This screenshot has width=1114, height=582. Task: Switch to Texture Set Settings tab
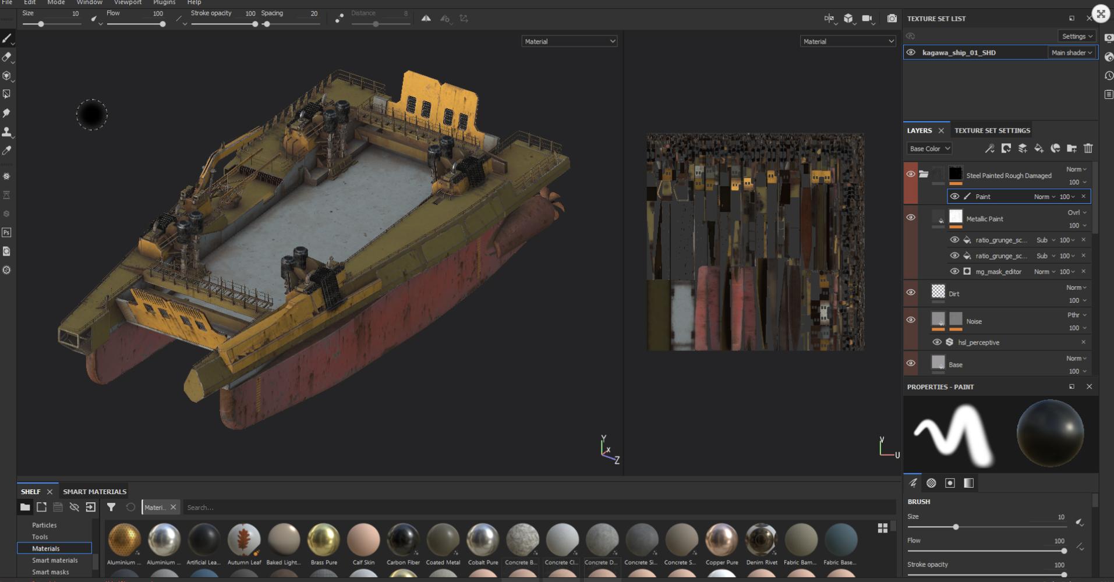click(x=992, y=130)
